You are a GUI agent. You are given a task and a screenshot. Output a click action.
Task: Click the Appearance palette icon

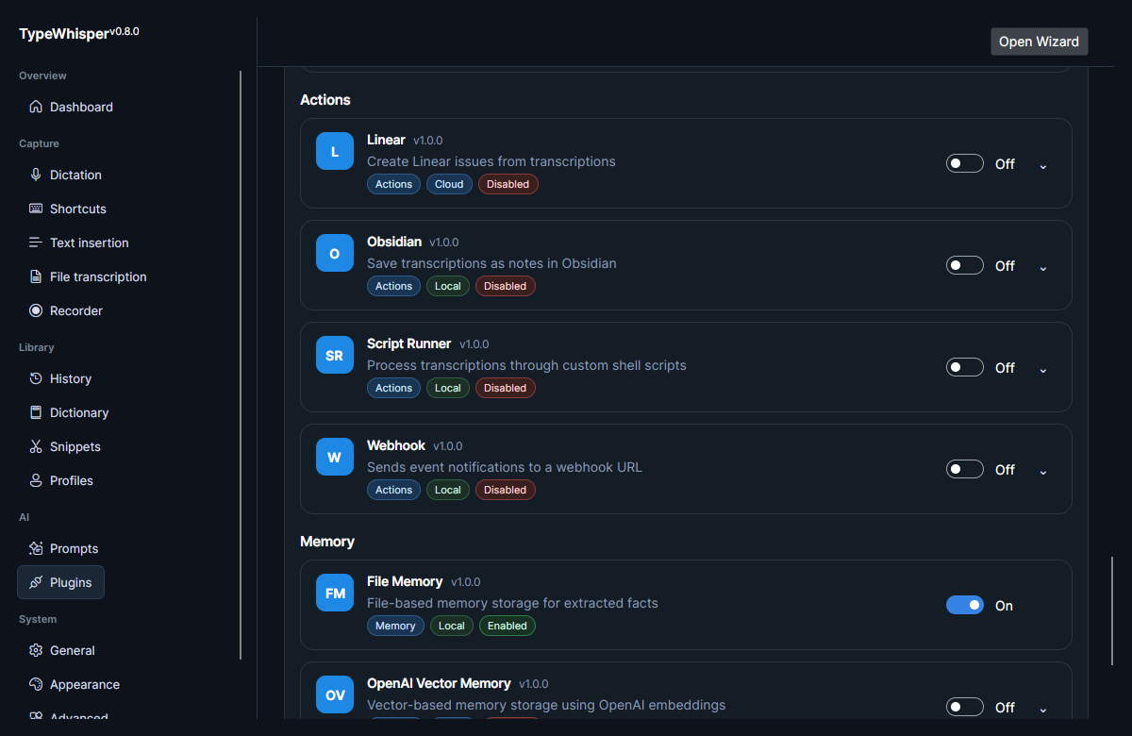click(x=36, y=684)
